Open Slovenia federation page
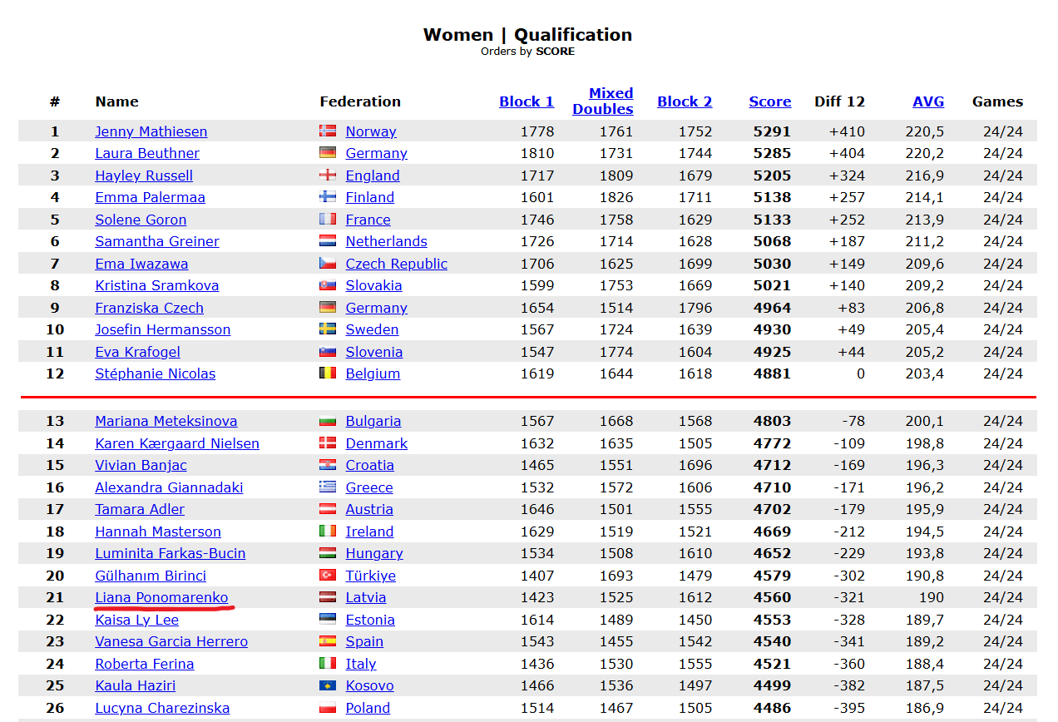The width and height of the screenshot is (1058, 722). click(373, 352)
